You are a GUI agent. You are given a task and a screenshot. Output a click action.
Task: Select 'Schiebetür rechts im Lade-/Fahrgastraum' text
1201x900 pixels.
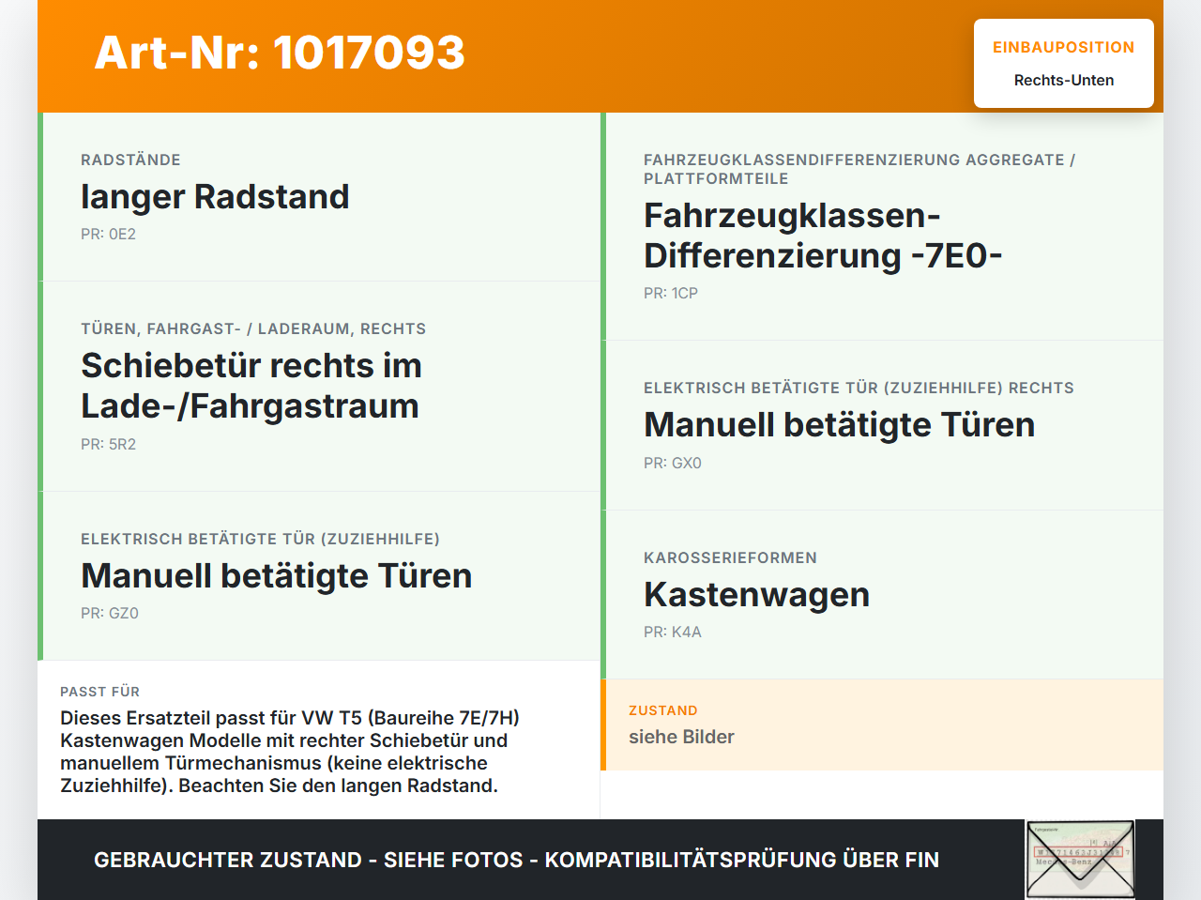251,386
